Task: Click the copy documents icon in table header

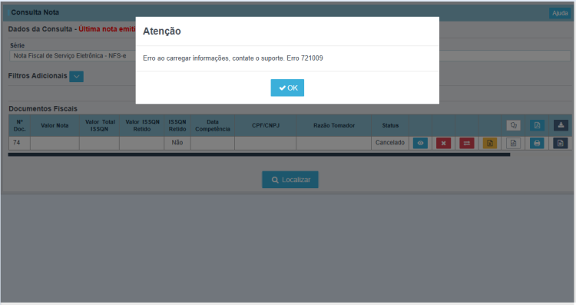Action: (x=513, y=125)
